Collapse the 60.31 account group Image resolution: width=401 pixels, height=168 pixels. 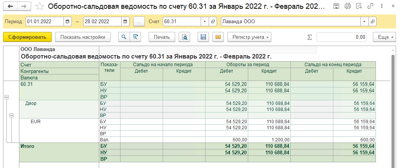(x=6, y=97)
